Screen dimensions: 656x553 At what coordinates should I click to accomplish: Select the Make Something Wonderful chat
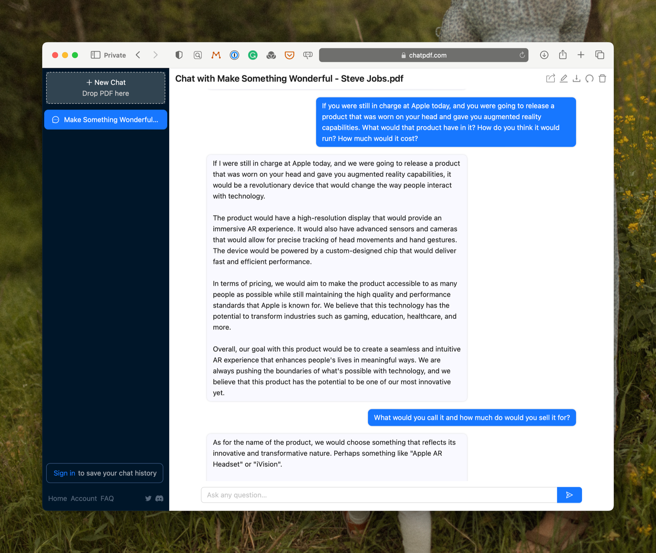coord(106,120)
